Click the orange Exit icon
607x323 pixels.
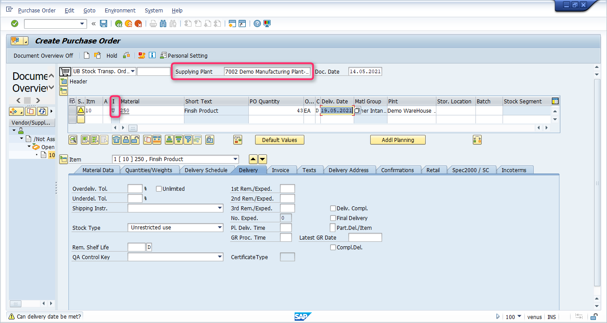coord(128,24)
